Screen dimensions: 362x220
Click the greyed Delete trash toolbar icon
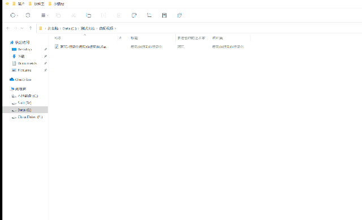(x=119, y=15)
